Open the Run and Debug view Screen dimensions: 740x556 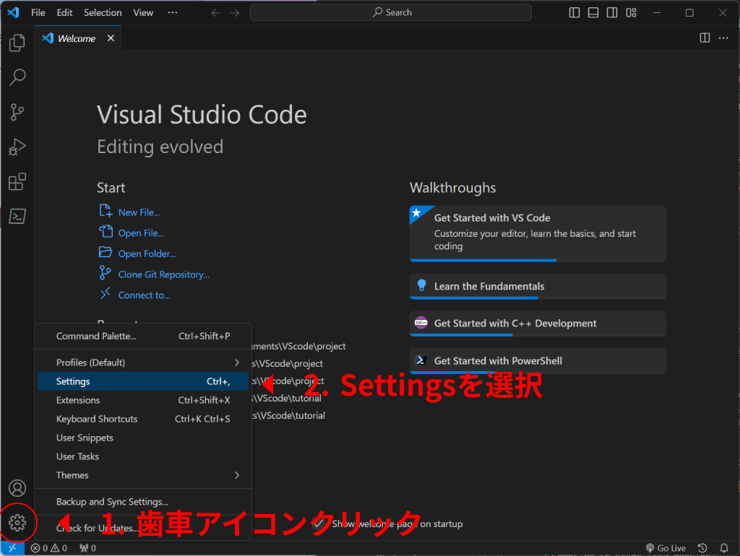17,147
